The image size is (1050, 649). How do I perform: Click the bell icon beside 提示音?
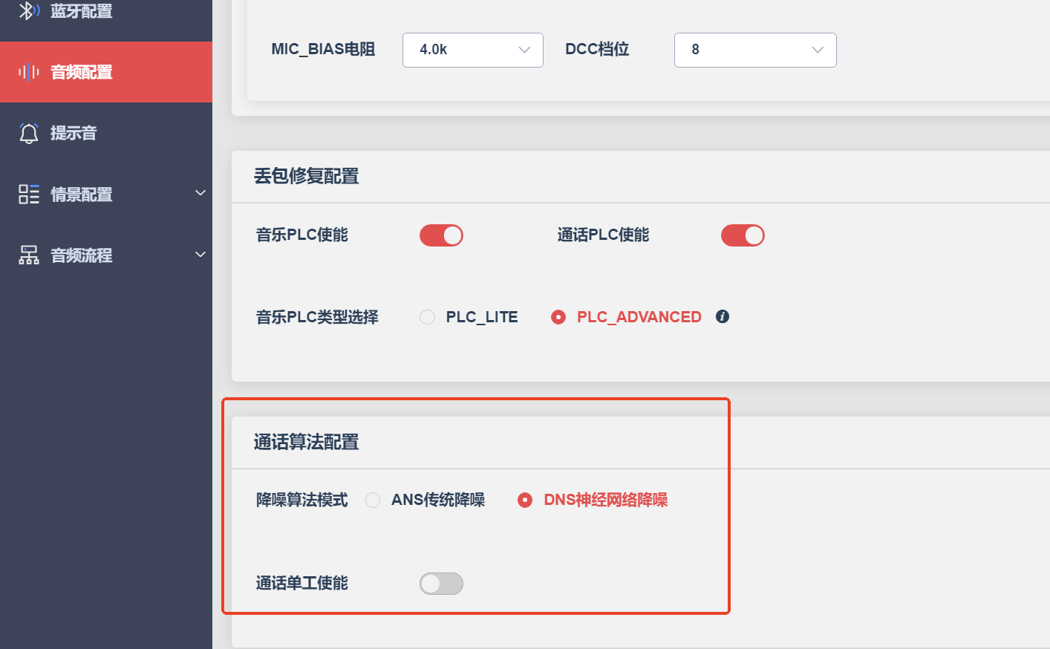29,133
